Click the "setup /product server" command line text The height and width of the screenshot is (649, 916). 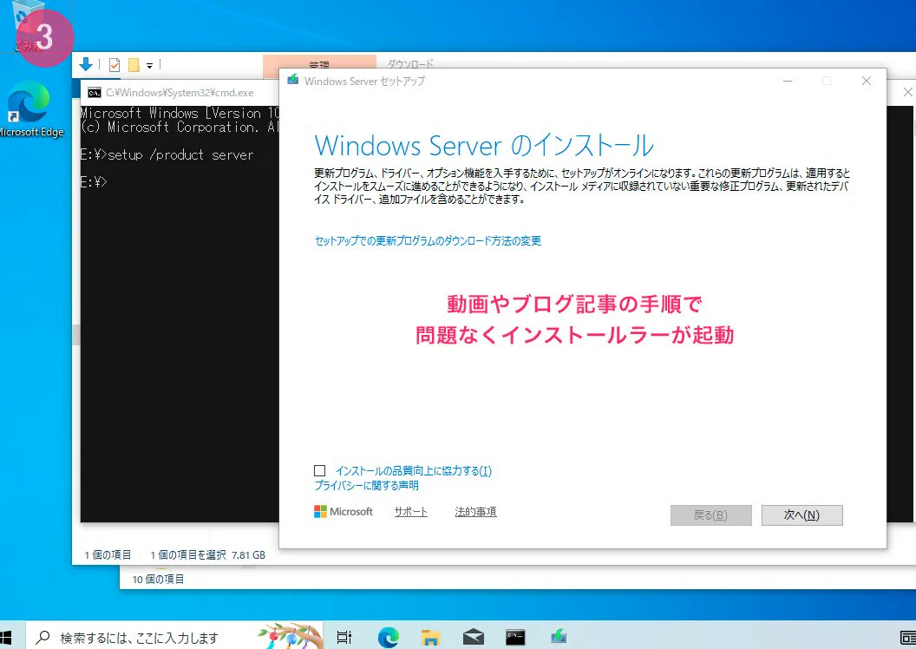[180, 154]
